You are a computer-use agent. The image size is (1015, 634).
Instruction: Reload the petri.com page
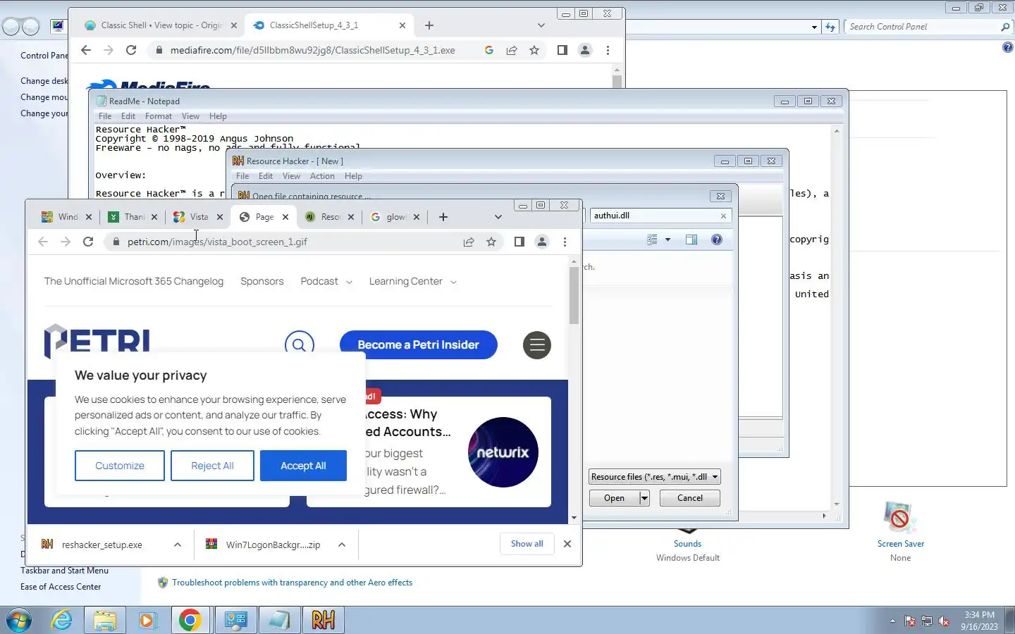pos(88,242)
